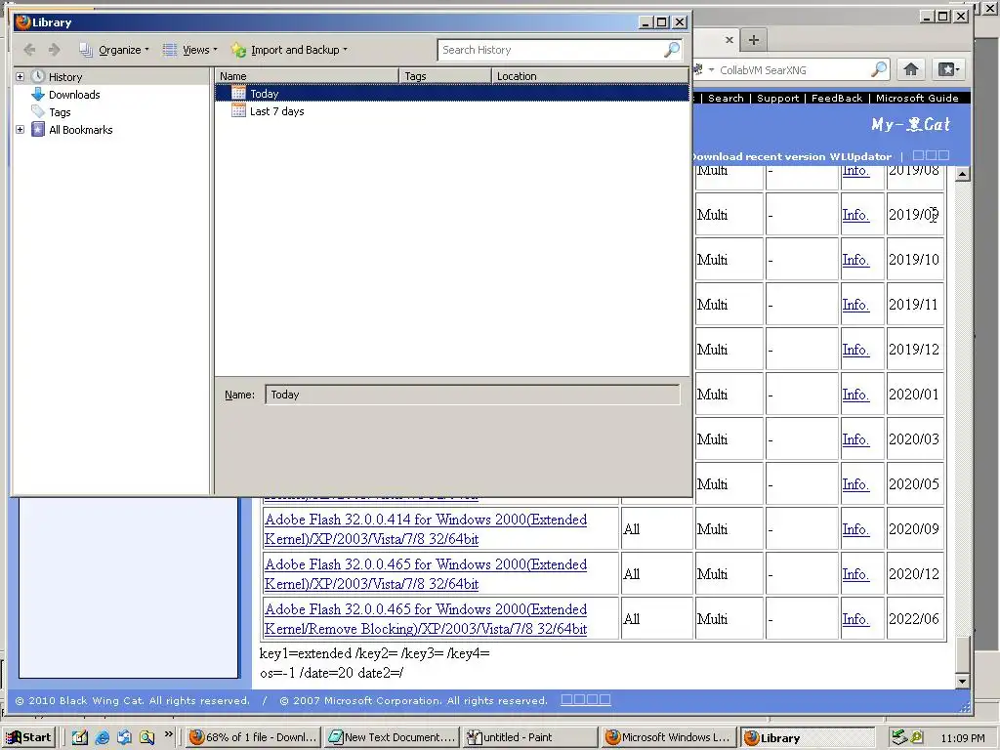This screenshot has height=750, width=1000.
Task: Select Downloads in the Library sidebar
Action: pyautogui.click(x=74, y=95)
